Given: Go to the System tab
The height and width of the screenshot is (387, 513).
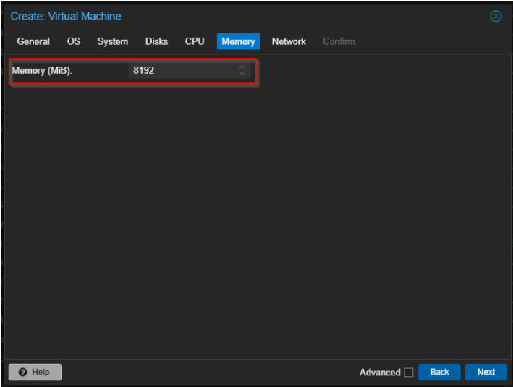Looking at the screenshot, I should (113, 41).
